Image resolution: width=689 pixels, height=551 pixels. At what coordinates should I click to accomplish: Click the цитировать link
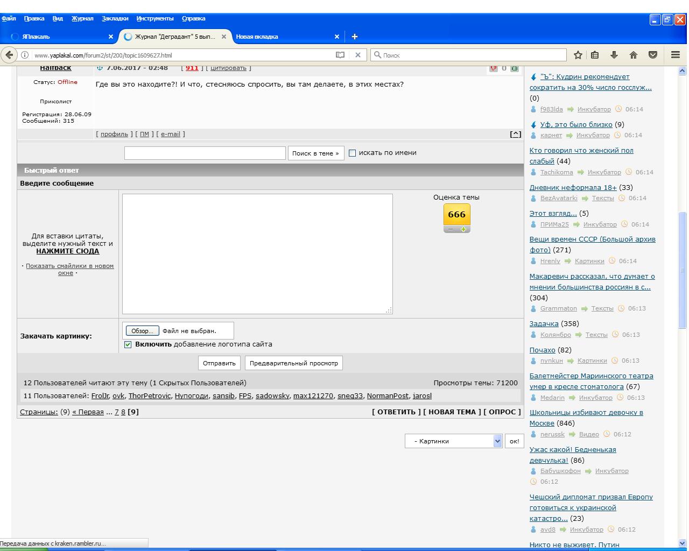(228, 68)
